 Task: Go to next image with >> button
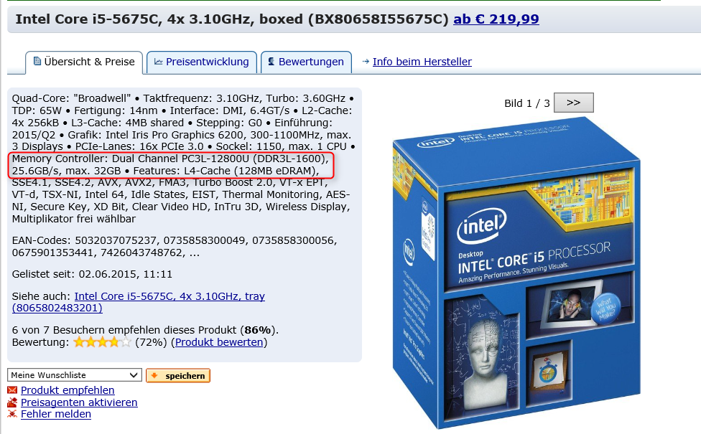574,103
